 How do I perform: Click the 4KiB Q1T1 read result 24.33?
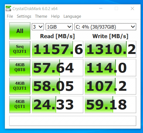pyautogui.click(x=58, y=104)
